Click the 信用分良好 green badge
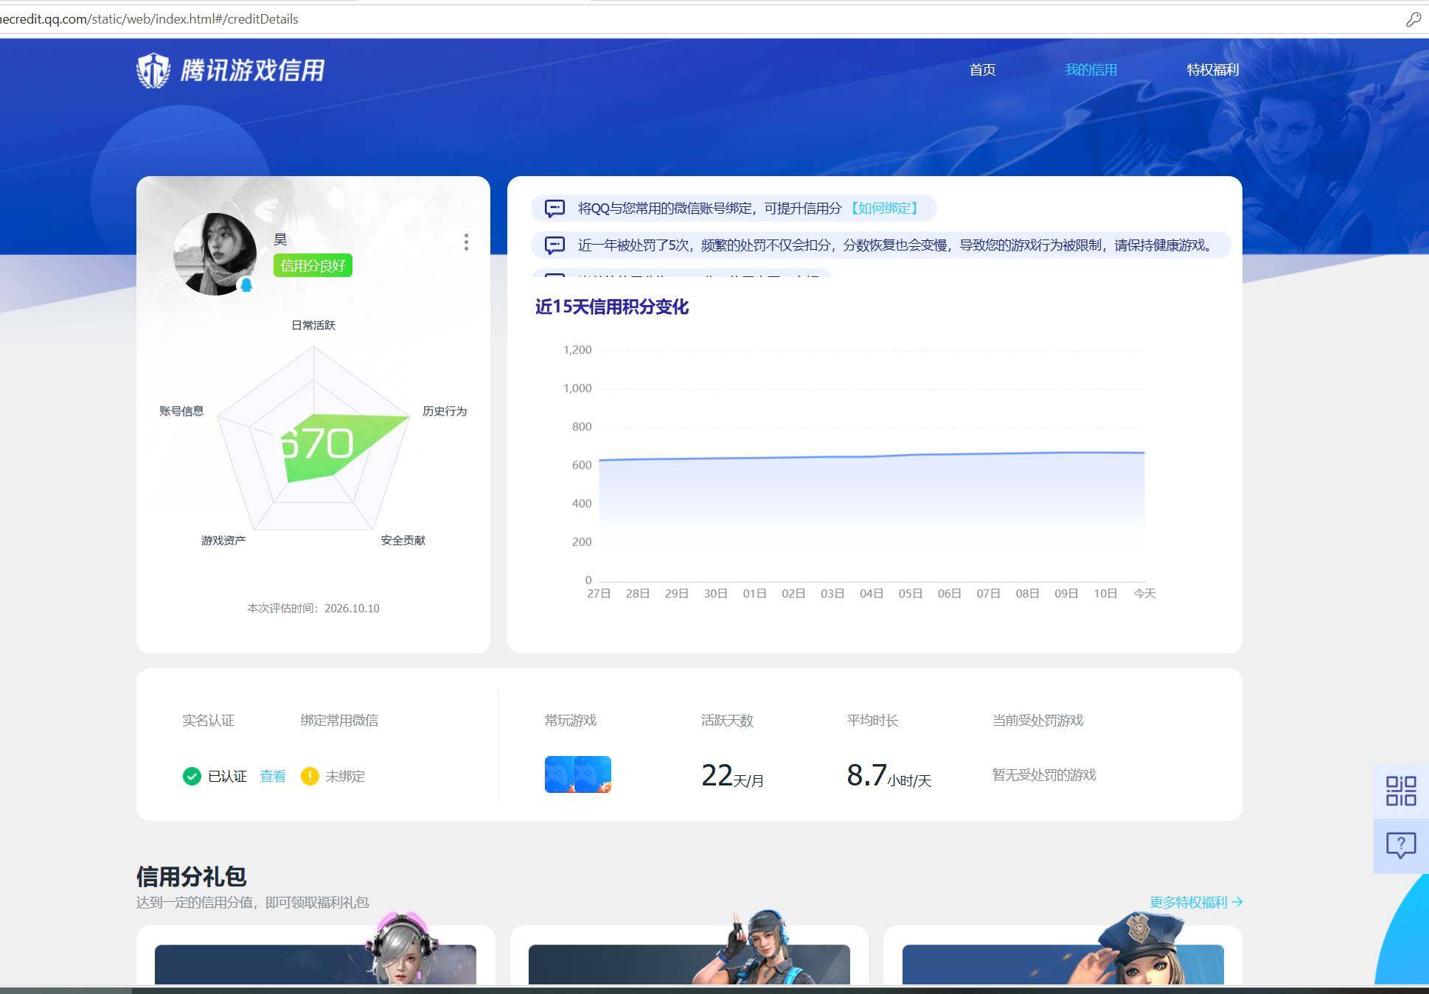Screen dimensions: 1429x994 click(313, 265)
